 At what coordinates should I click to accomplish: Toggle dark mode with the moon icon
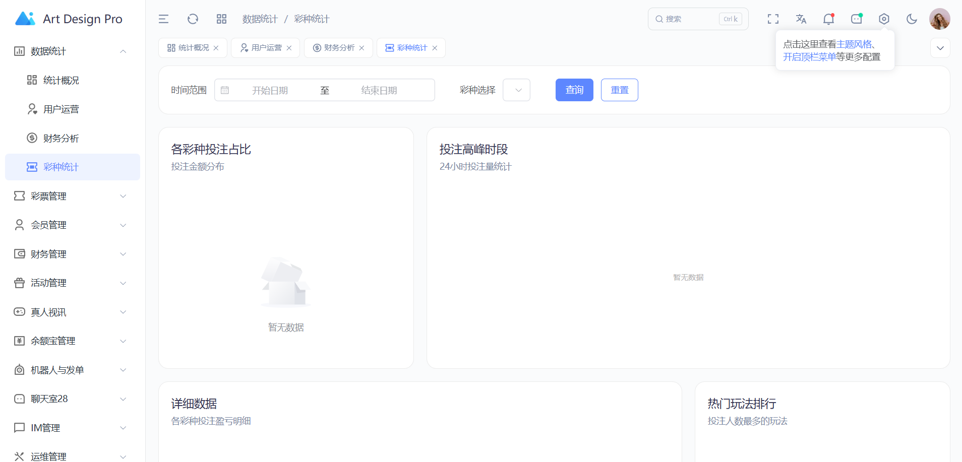pyautogui.click(x=912, y=19)
